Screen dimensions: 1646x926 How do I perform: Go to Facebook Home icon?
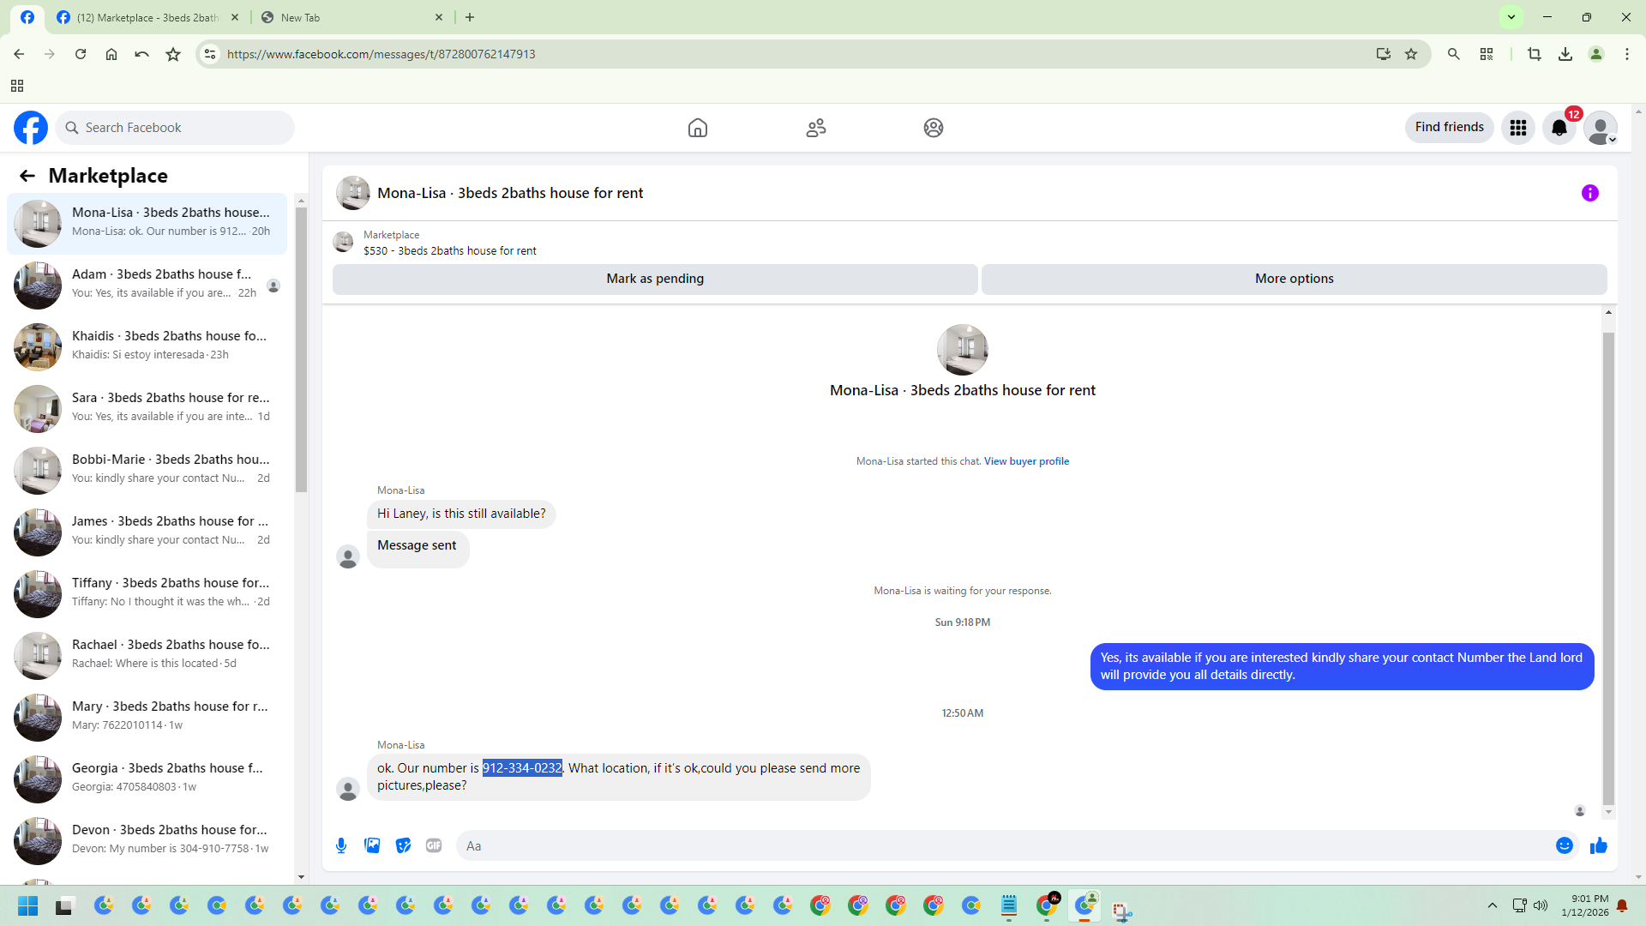pyautogui.click(x=698, y=128)
